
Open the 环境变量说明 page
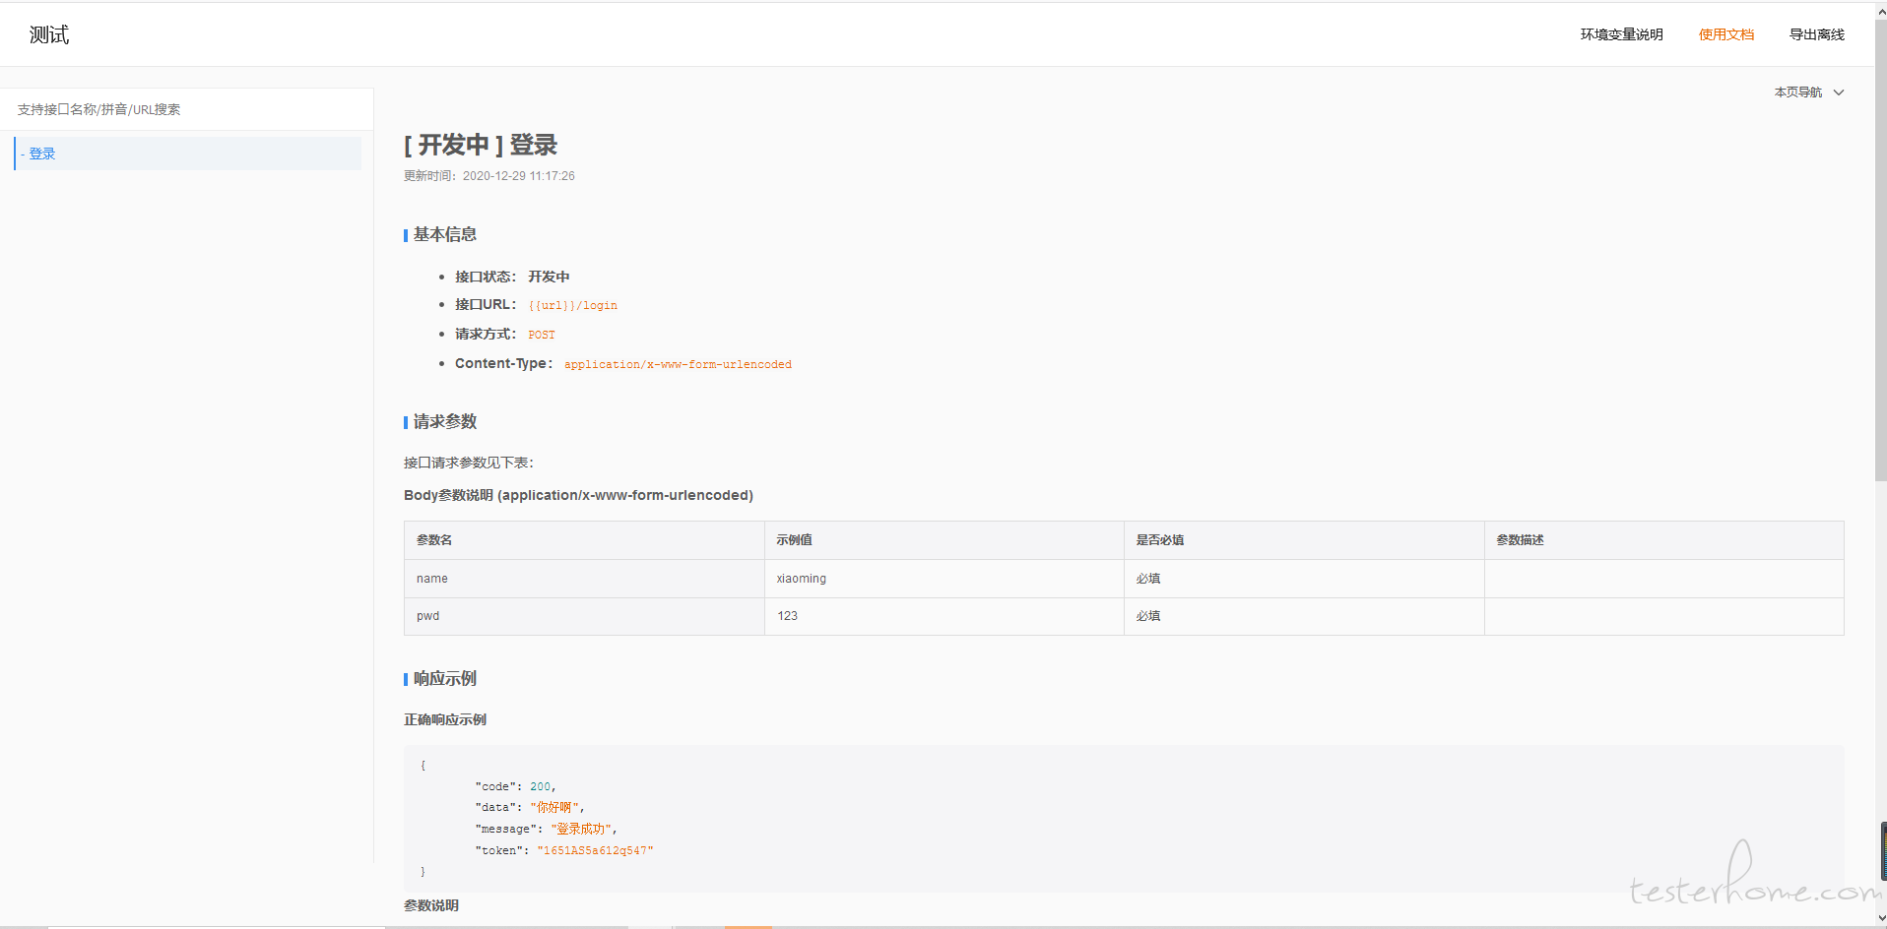coord(1621,34)
